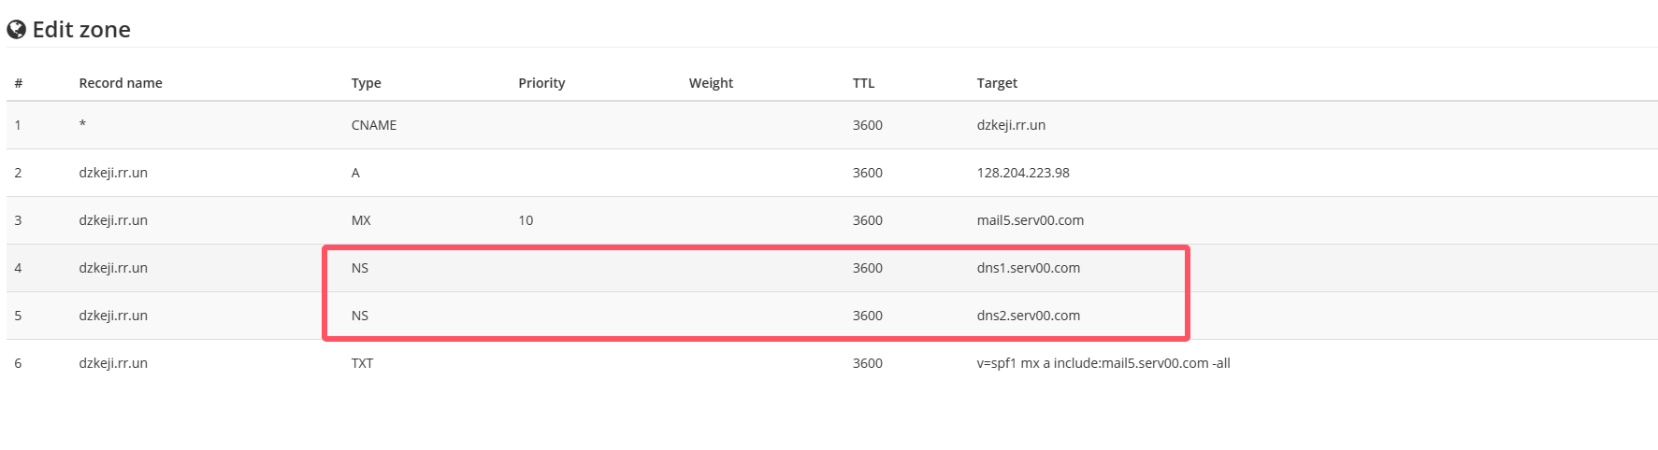Click the MX priority value 10
The width and height of the screenshot is (1658, 450).
[526, 220]
